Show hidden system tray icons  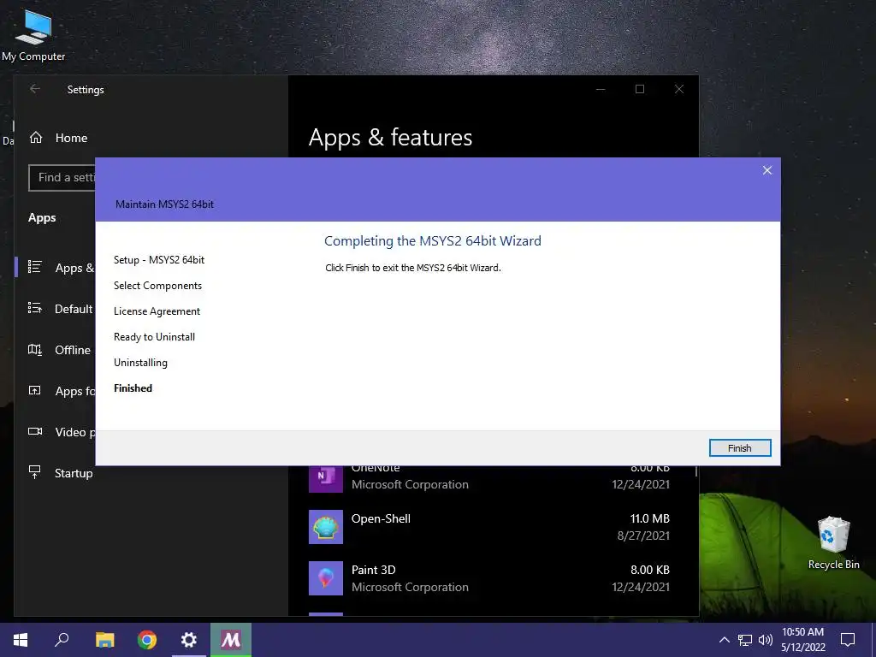(724, 640)
